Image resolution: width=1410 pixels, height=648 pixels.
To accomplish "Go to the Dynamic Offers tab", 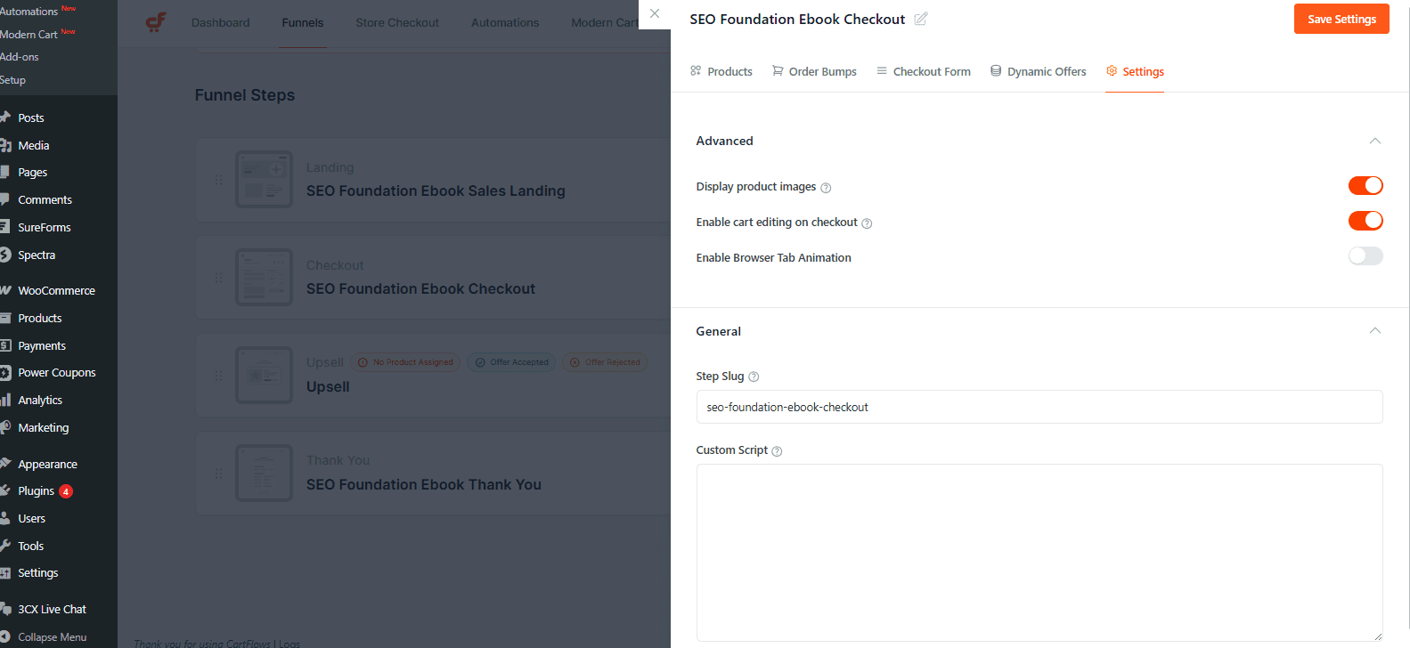I will pyautogui.click(x=1039, y=71).
